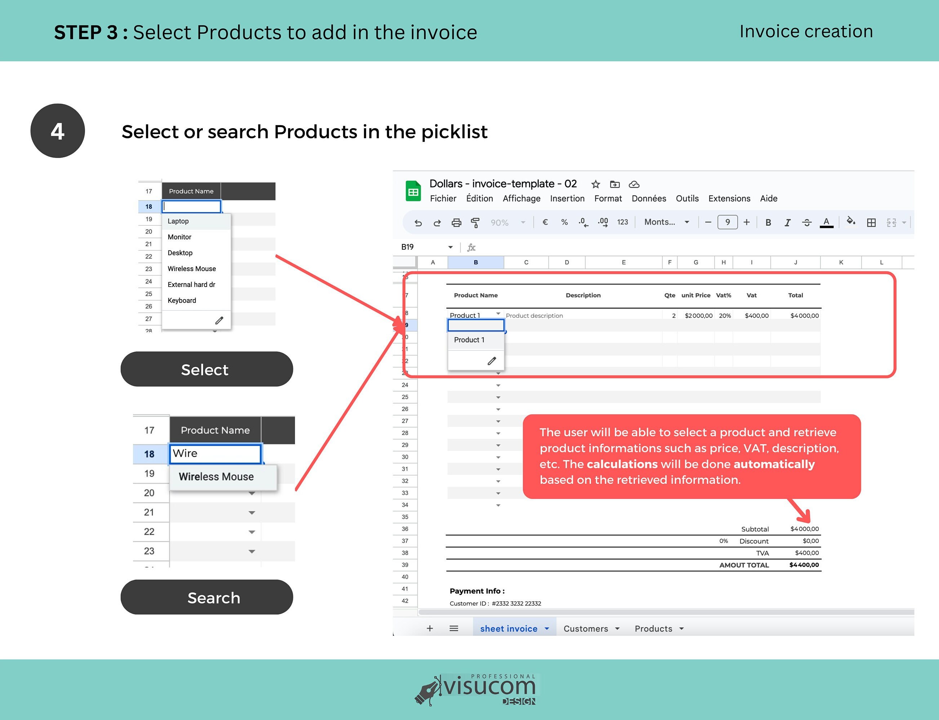939x720 pixels.
Task: Open the font dropdown Monts...
Action: tap(662, 222)
